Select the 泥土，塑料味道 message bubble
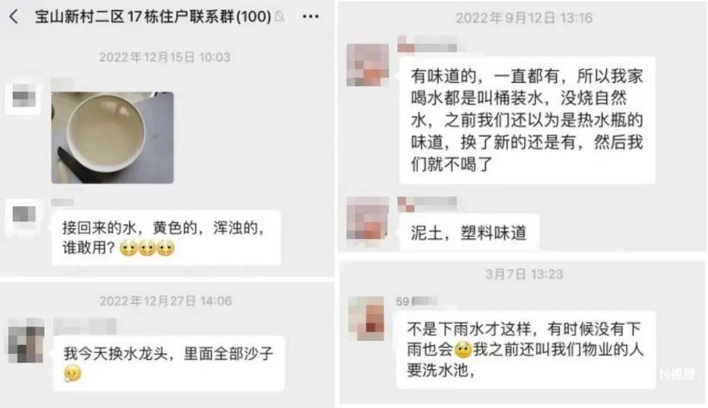Viewport: 708px width, 408px height. [469, 232]
